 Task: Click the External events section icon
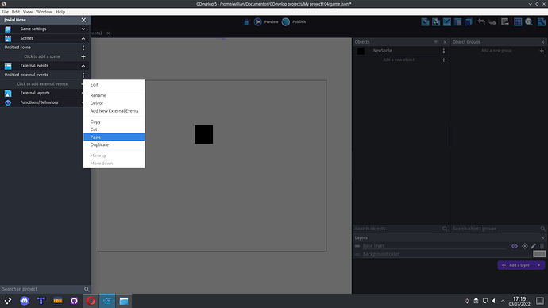(8, 66)
